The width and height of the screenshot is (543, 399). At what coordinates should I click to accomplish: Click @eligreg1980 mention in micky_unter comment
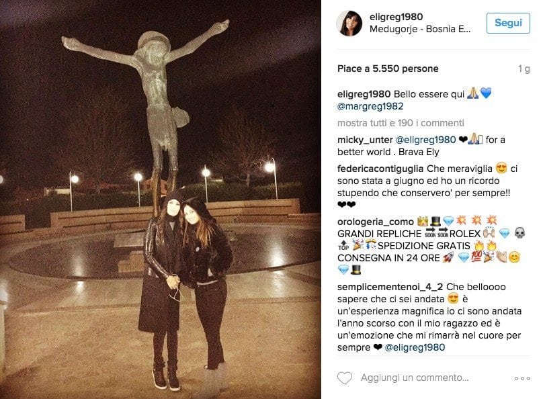click(x=425, y=140)
